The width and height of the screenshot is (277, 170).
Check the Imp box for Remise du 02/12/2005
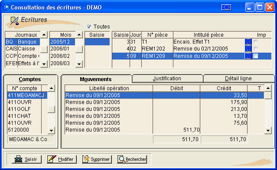pyautogui.click(x=255, y=49)
